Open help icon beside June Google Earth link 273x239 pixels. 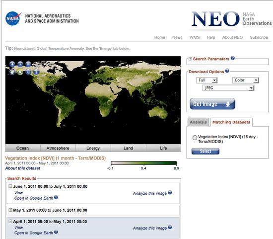tap(56, 197)
